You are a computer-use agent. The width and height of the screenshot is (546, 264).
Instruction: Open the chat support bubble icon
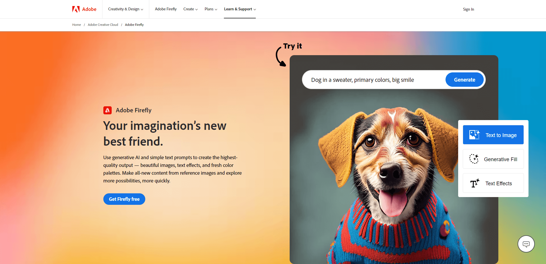pyautogui.click(x=526, y=244)
